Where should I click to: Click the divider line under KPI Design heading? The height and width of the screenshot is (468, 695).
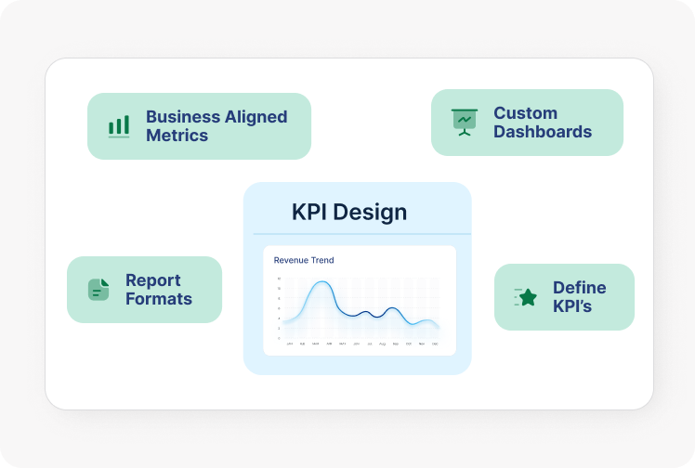pos(361,234)
